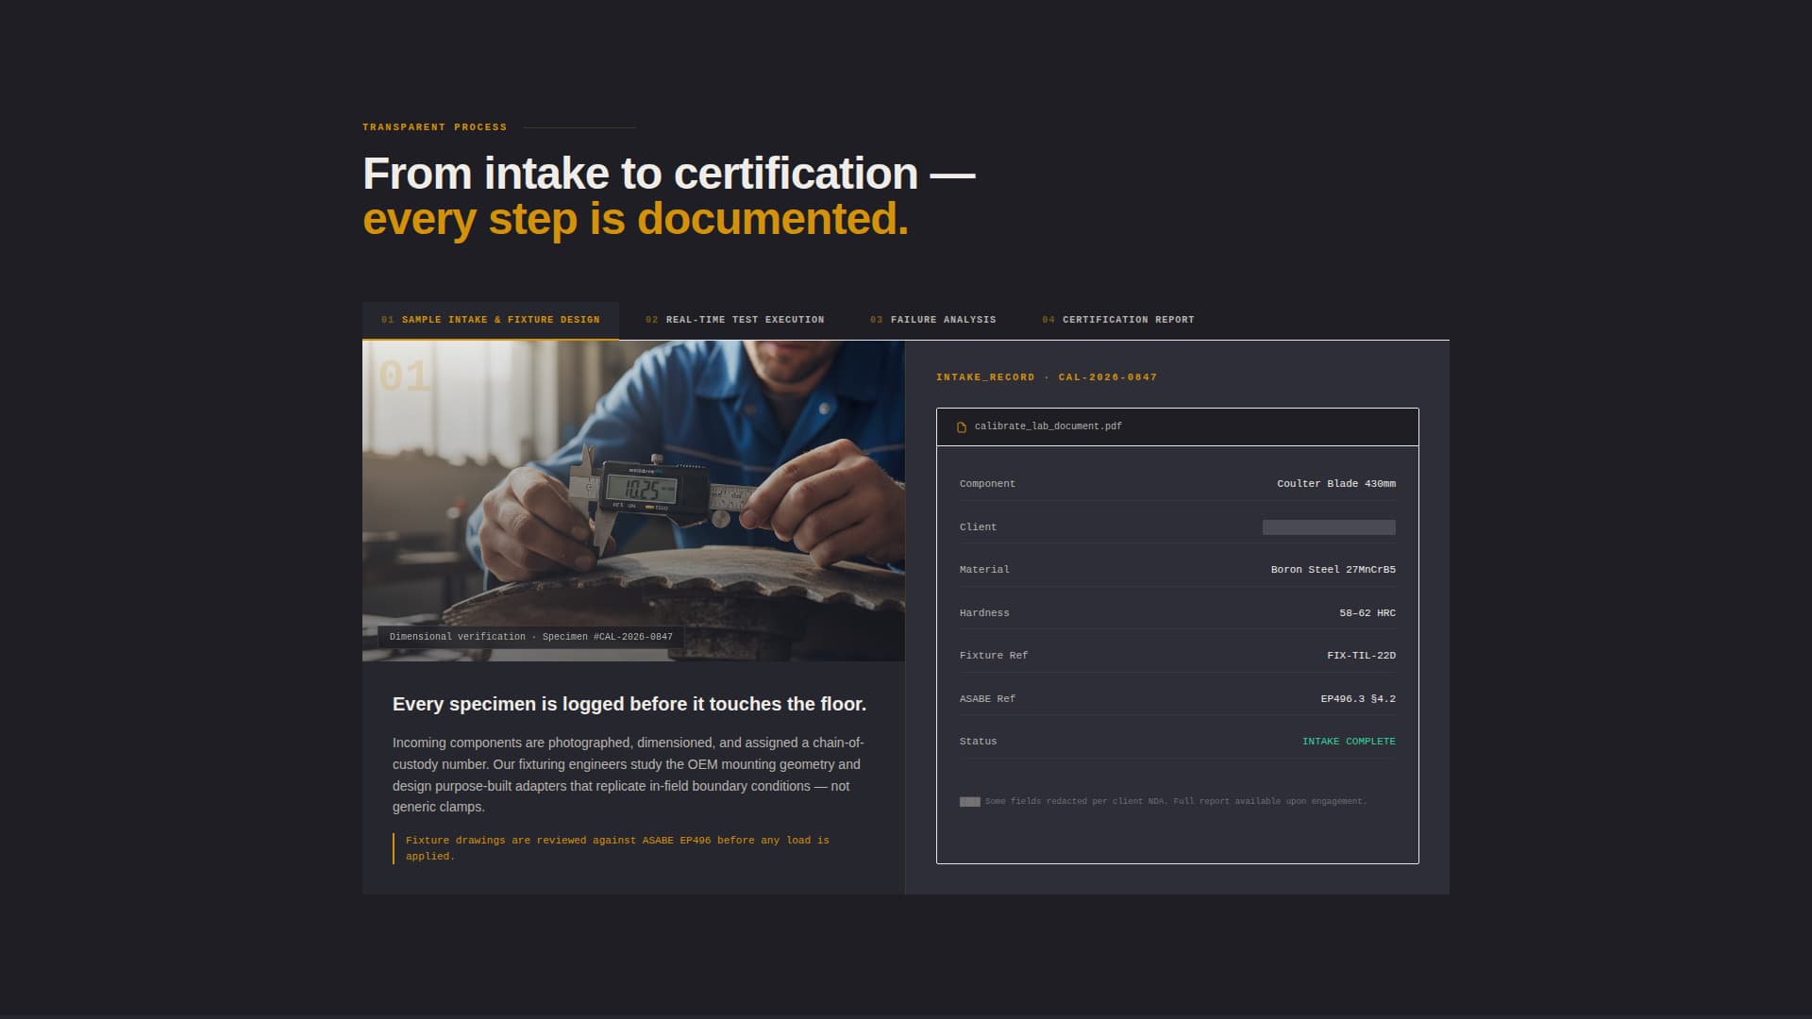Click the INTAKE_RECORD · CAL-2026-0847 header
This screenshot has height=1019, width=1812.
click(x=1046, y=376)
